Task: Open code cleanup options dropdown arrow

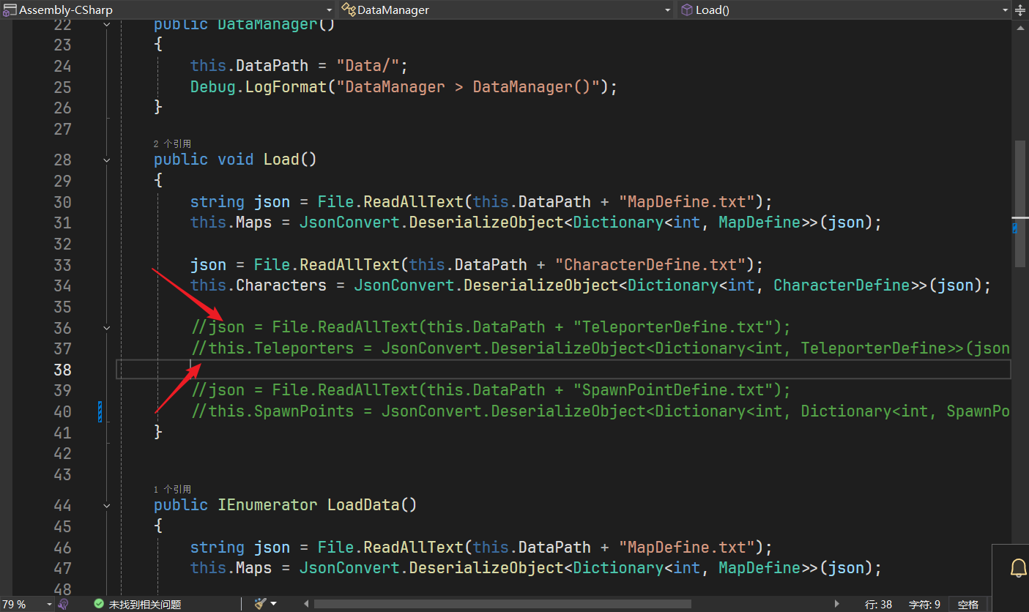Action: click(274, 604)
